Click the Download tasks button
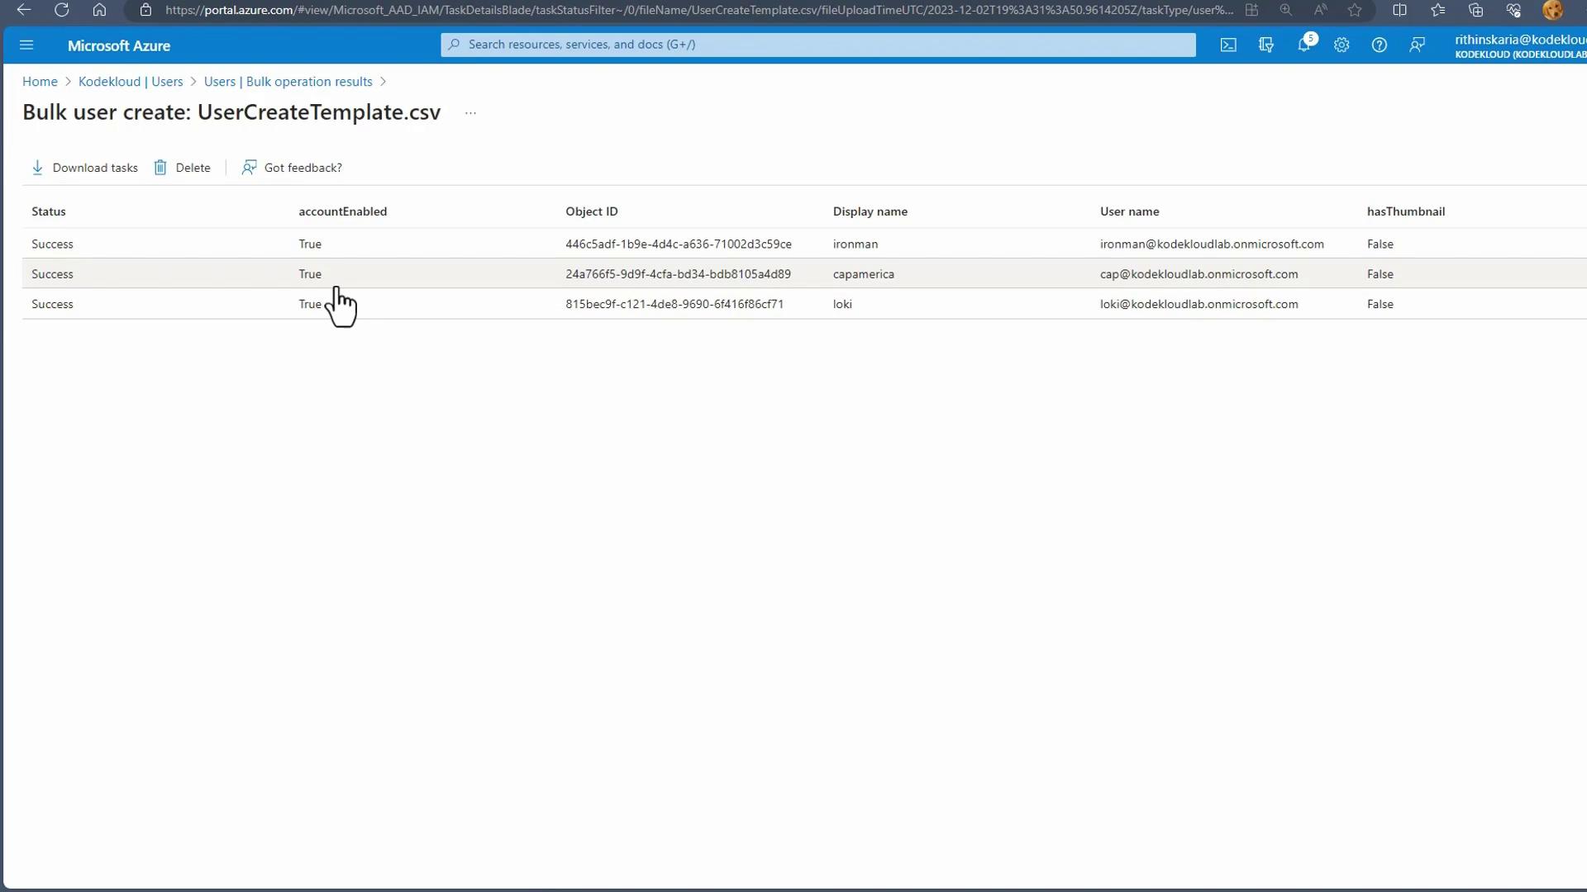The image size is (1587, 892). coord(84,168)
